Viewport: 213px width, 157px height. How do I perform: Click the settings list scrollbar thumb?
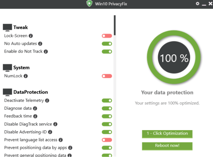115,25
